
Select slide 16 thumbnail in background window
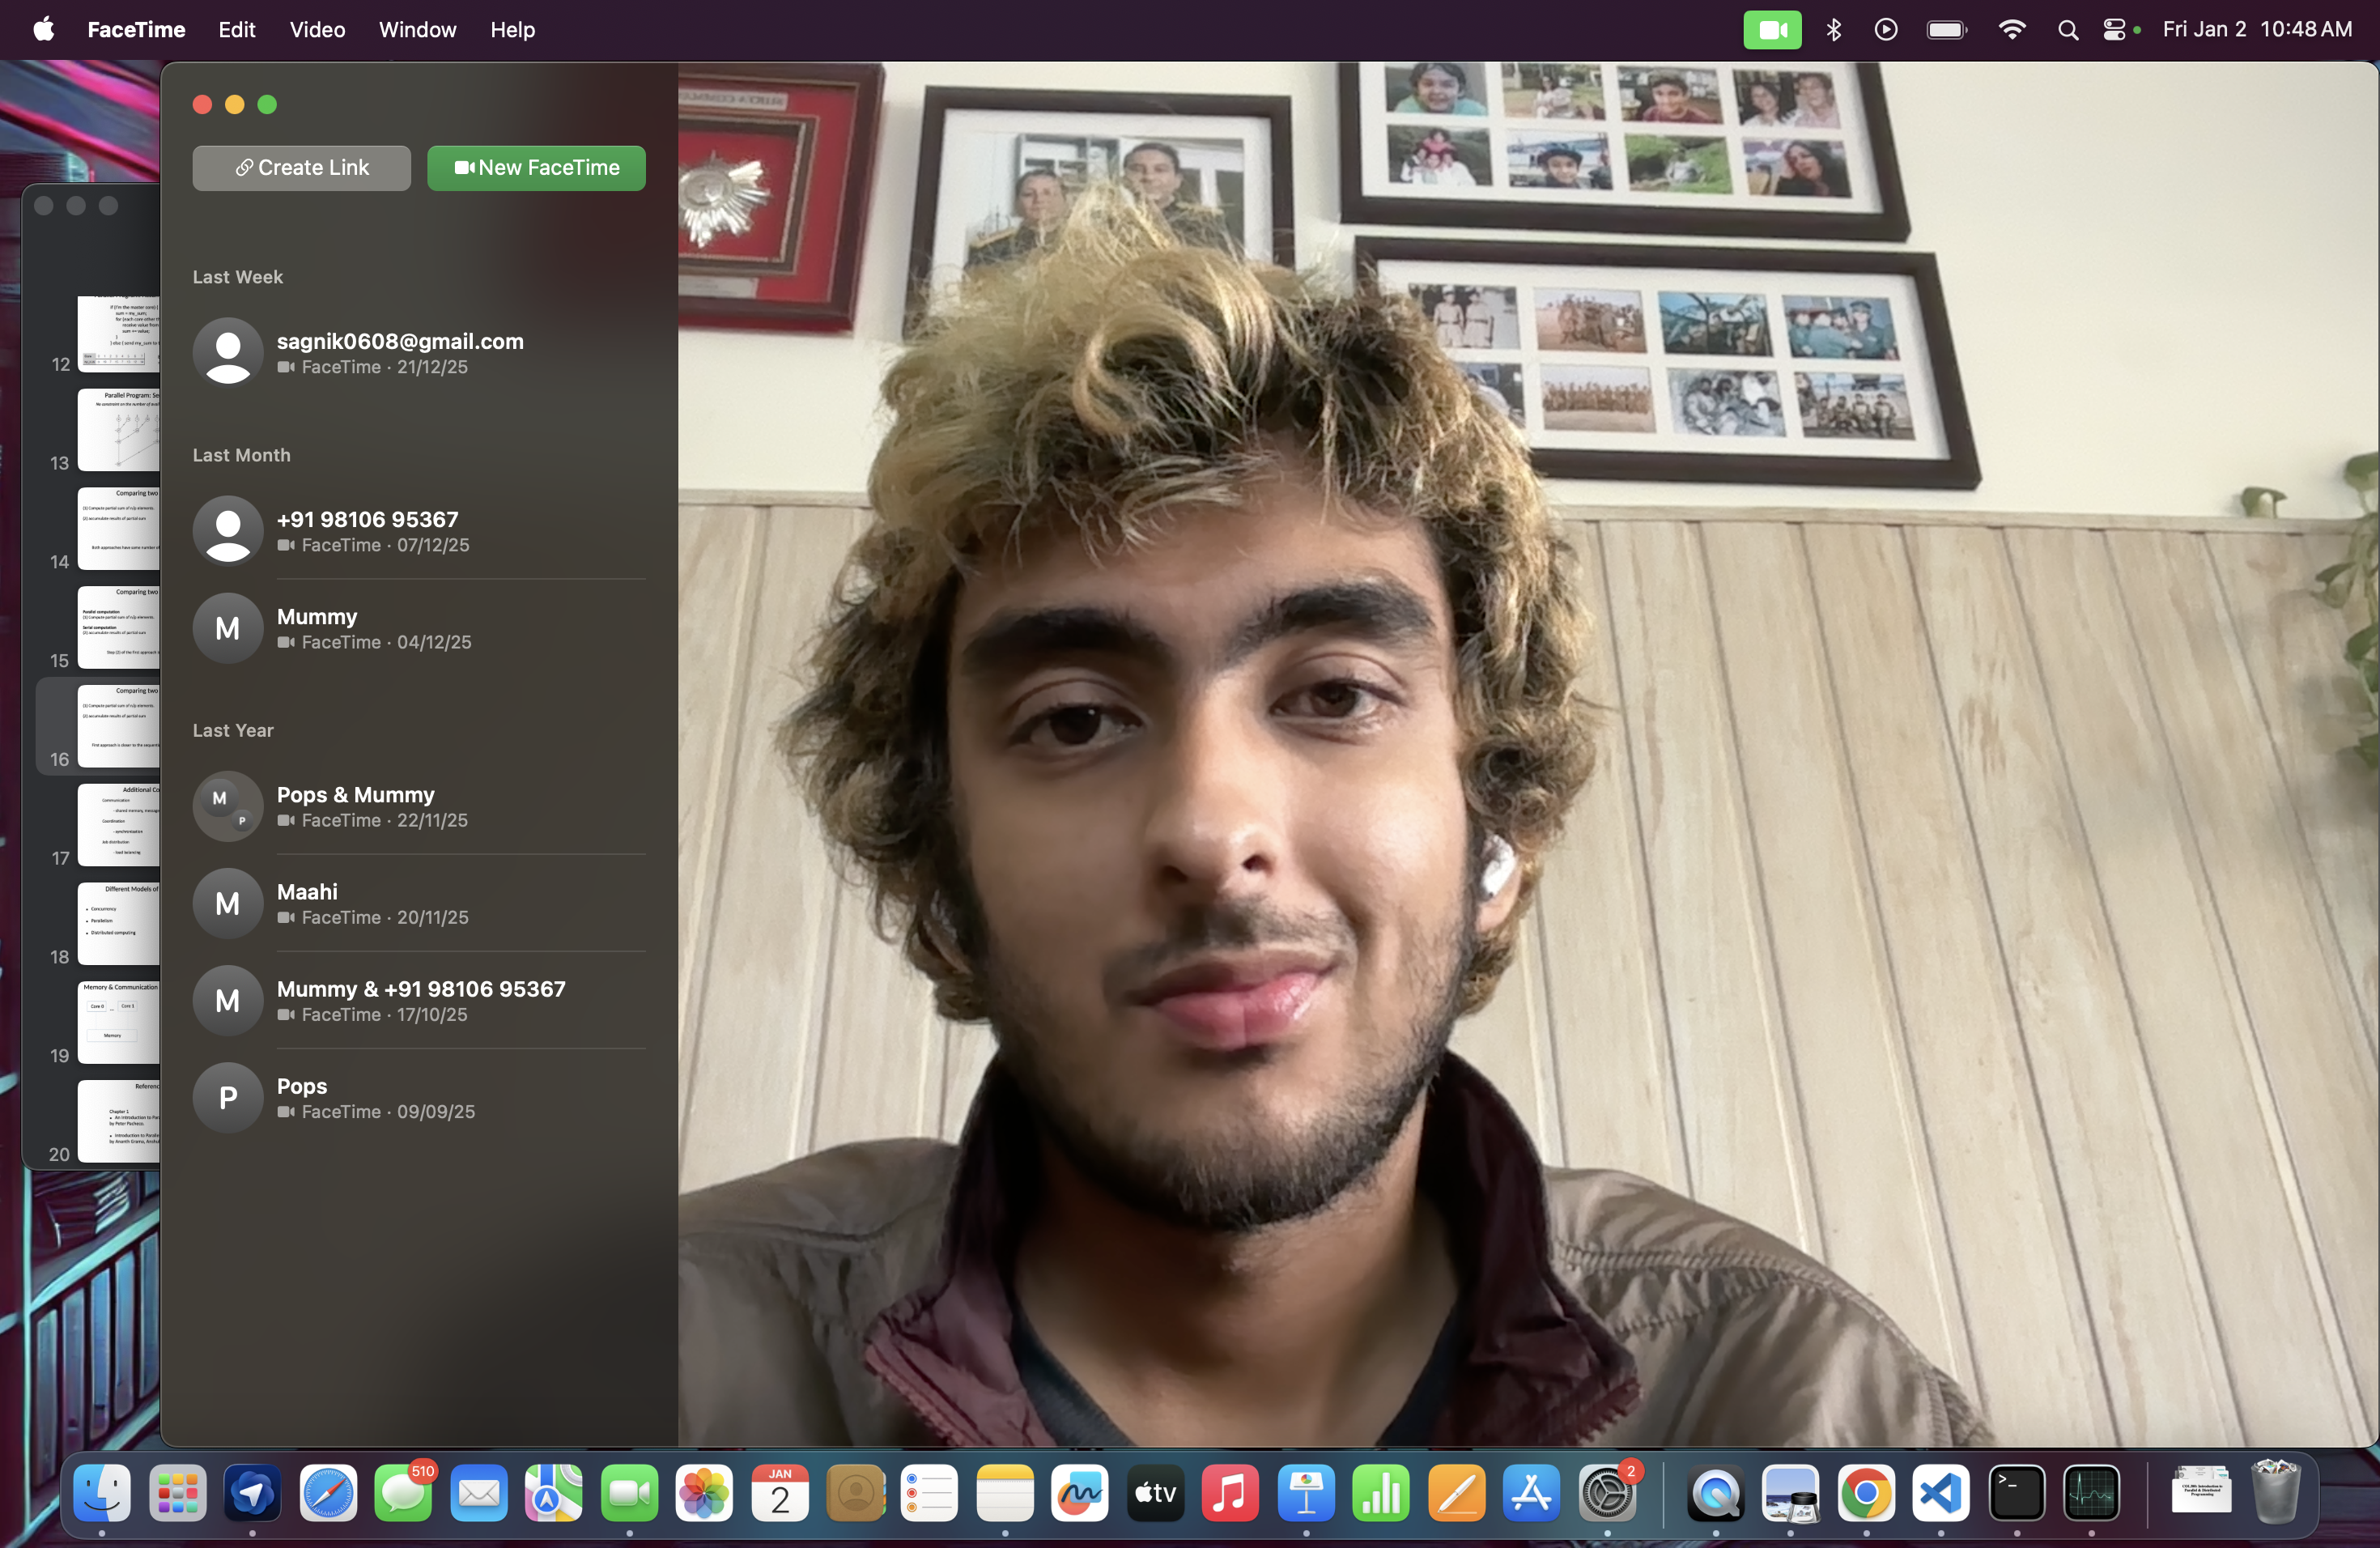118,726
